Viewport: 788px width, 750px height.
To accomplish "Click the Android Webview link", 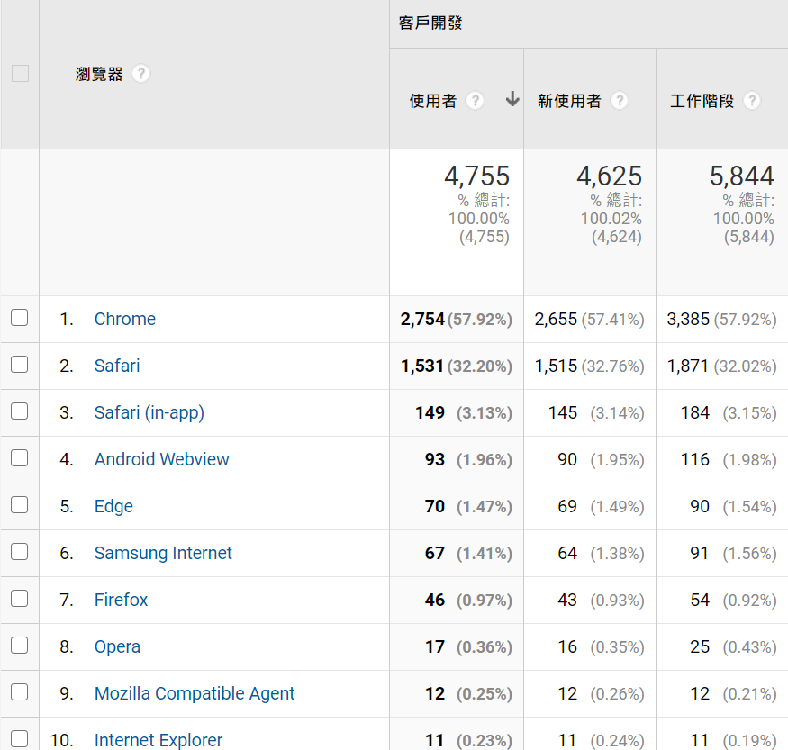I will point(161,459).
